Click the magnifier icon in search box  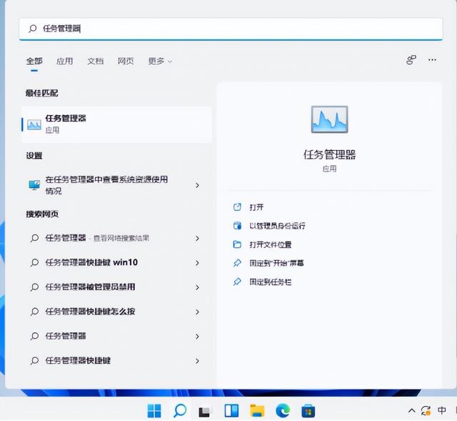tap(33, 29)
